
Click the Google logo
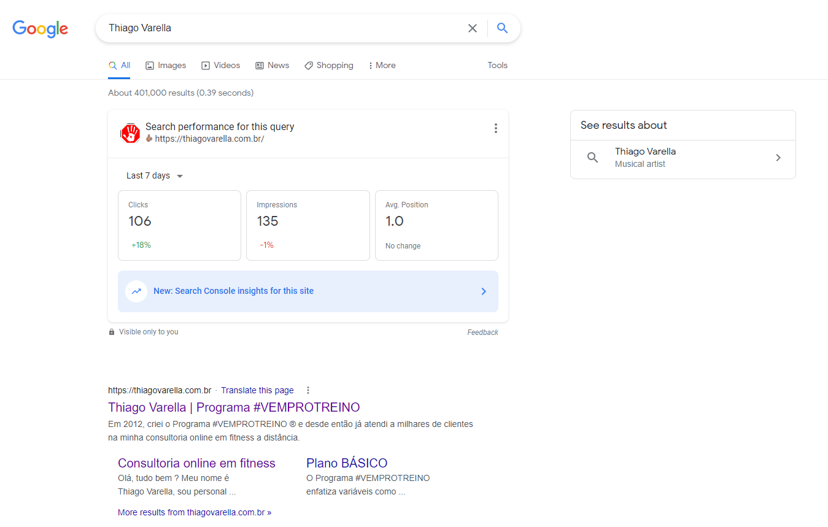coord(41,29)
